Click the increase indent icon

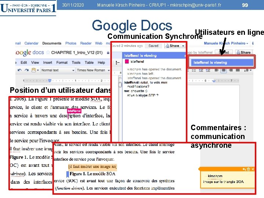tap(208, 70)
